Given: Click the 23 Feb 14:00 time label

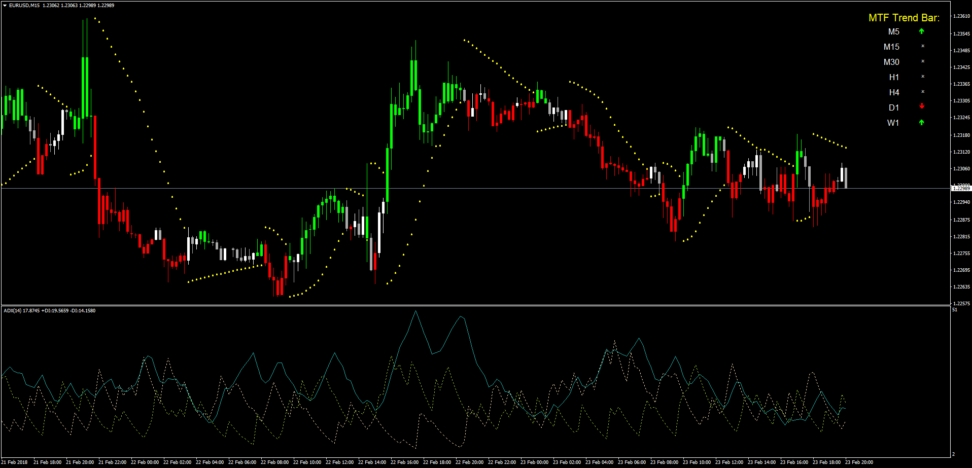Looking at the screenshot, I should click(x=761, y=462).
